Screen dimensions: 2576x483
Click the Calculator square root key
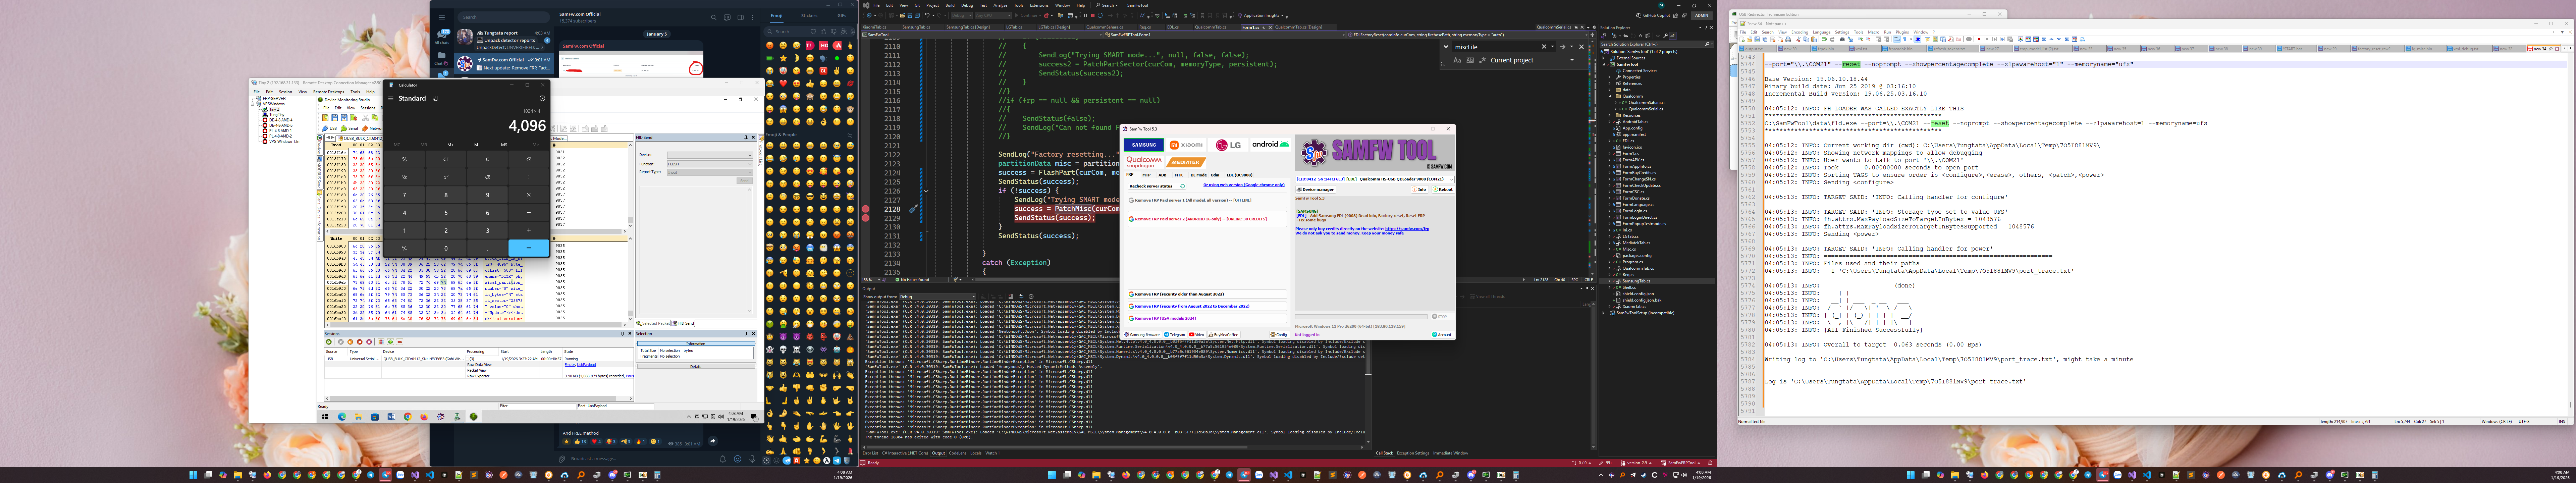point(487,177)
